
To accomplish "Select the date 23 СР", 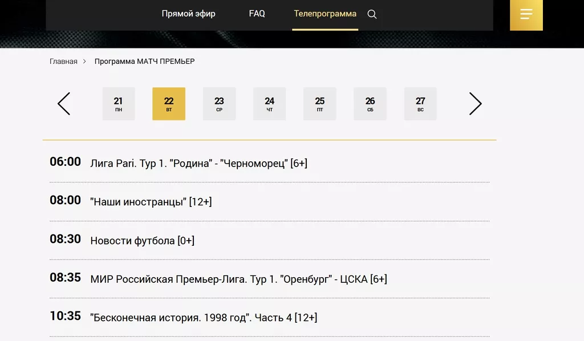I will (219, 103).
